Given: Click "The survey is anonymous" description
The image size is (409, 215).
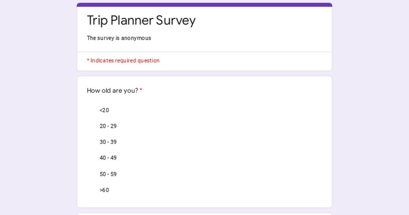Looking at the screenshot, I should [x=119, y=38].
